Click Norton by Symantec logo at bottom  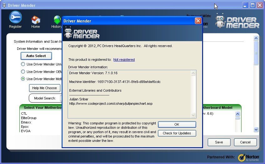tap(248, 157)
